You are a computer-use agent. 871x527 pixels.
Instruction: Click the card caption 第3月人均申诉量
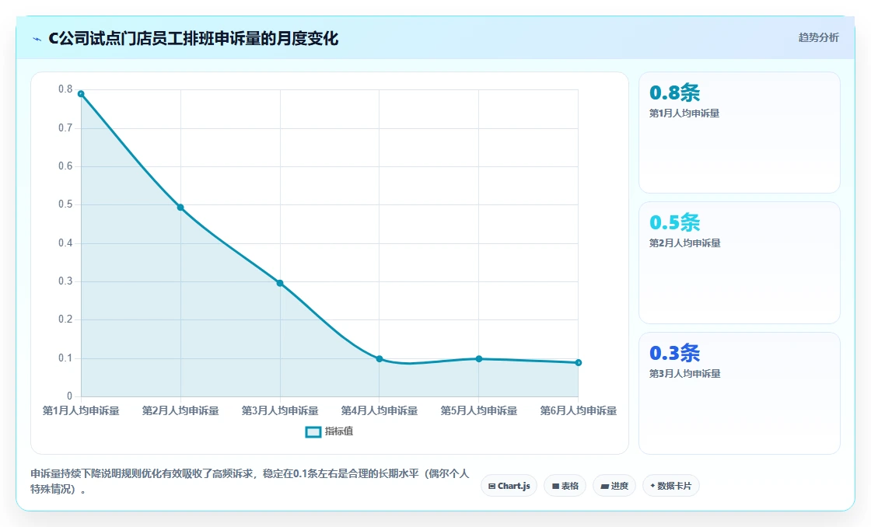pyautogui.click(x=685, y=374)
